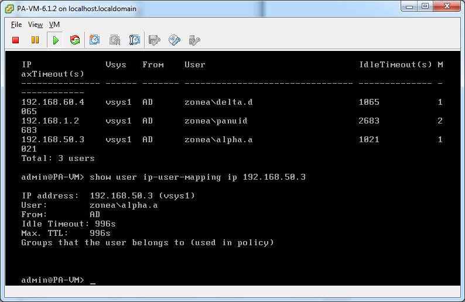Click the USB device connect icon
465x302 pixels.
point(194,40)
